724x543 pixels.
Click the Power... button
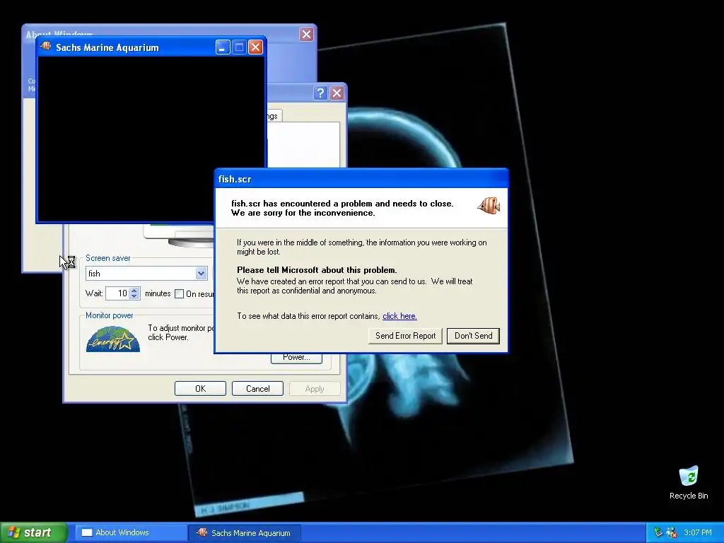(x=296, y=358)
